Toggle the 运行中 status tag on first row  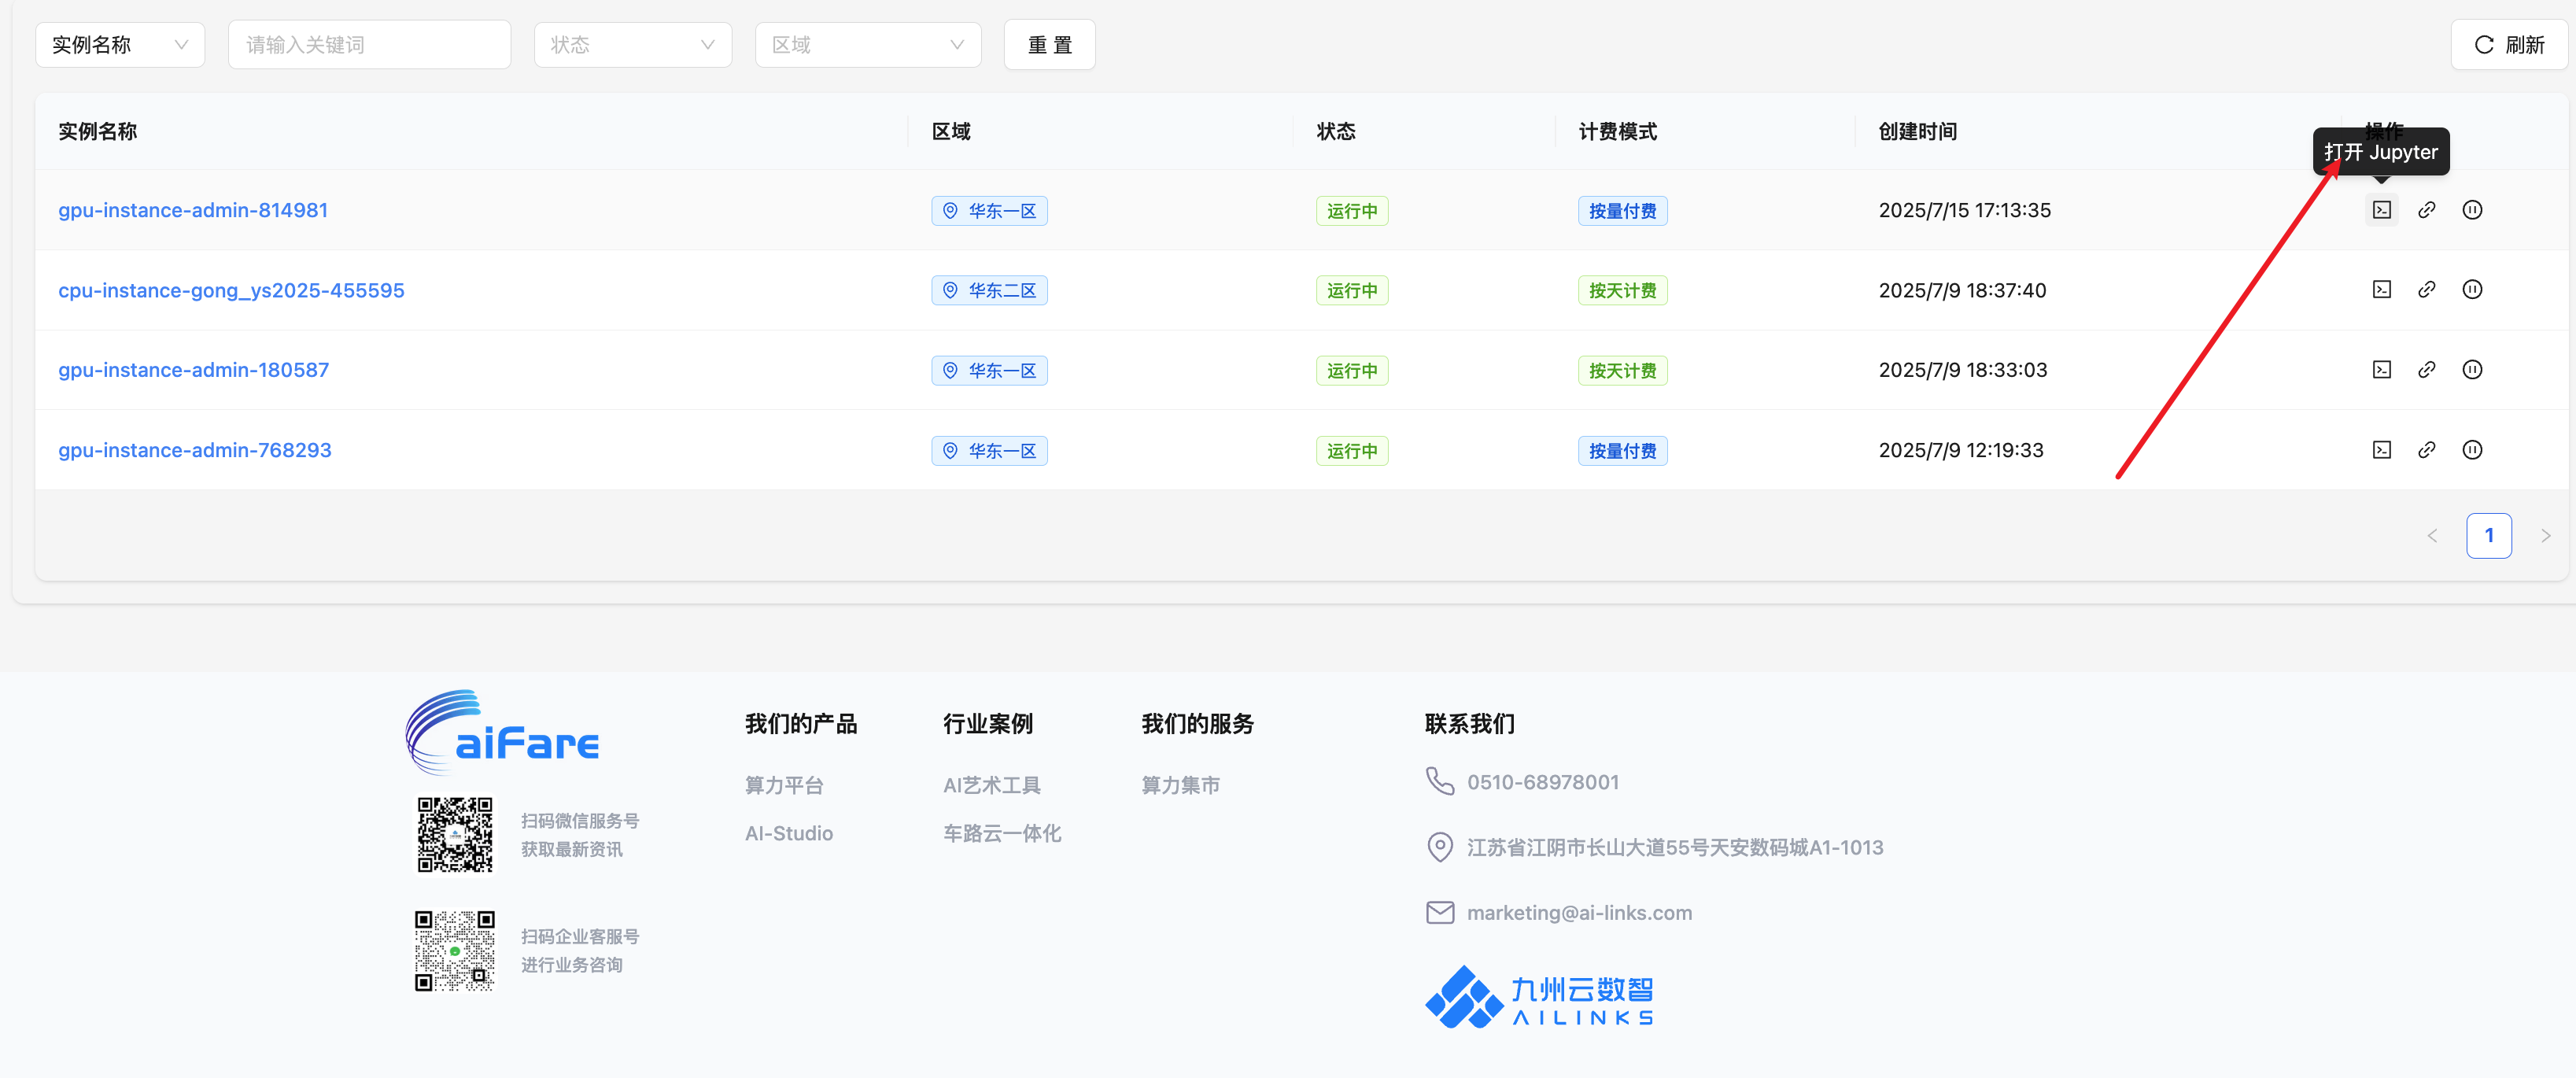pos(1352,210)
